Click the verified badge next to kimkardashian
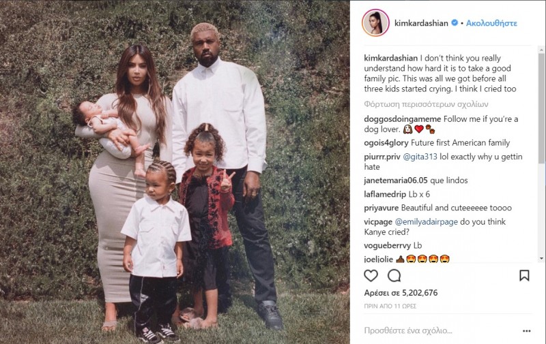Viewport: 546px width, 344px height. point(455,23)
